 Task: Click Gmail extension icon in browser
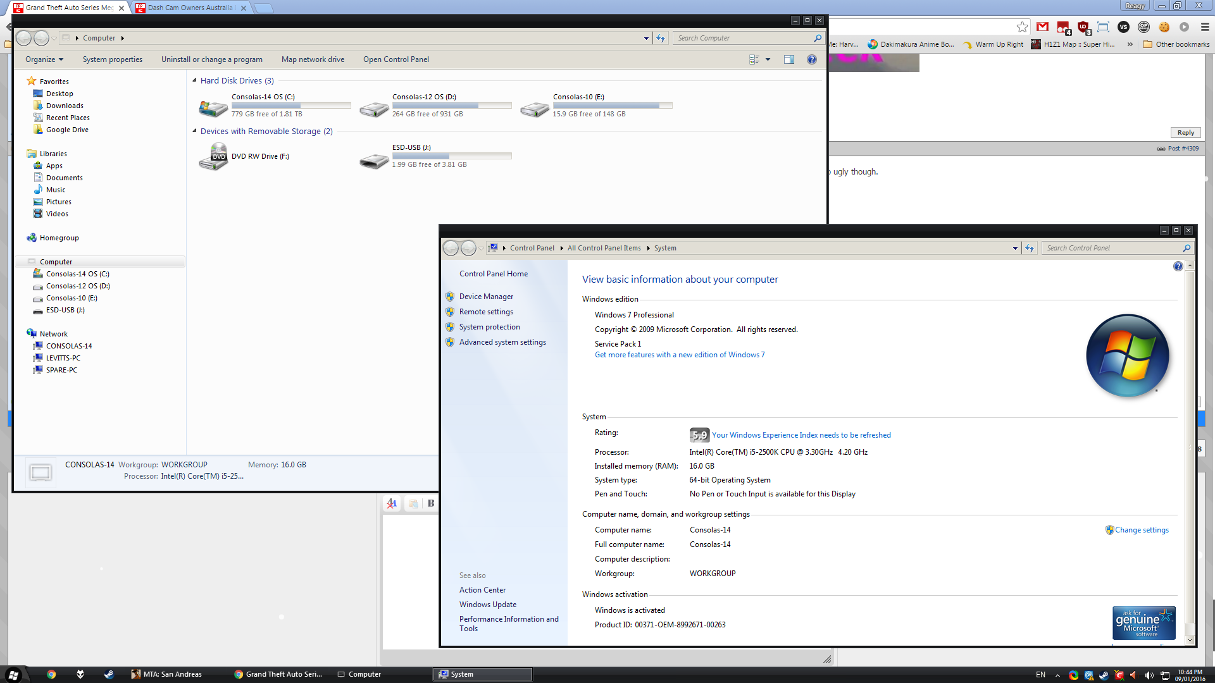(1042, 27)
